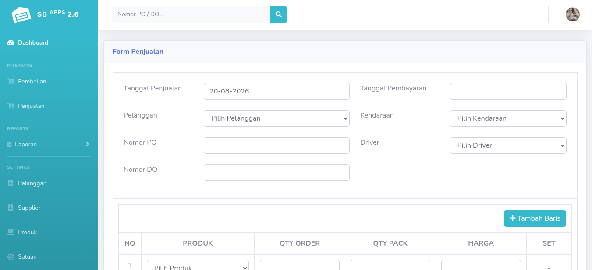Open Penjualan menu item
The height and width of the screenshot is (270, 592).
tap(49, 106)
